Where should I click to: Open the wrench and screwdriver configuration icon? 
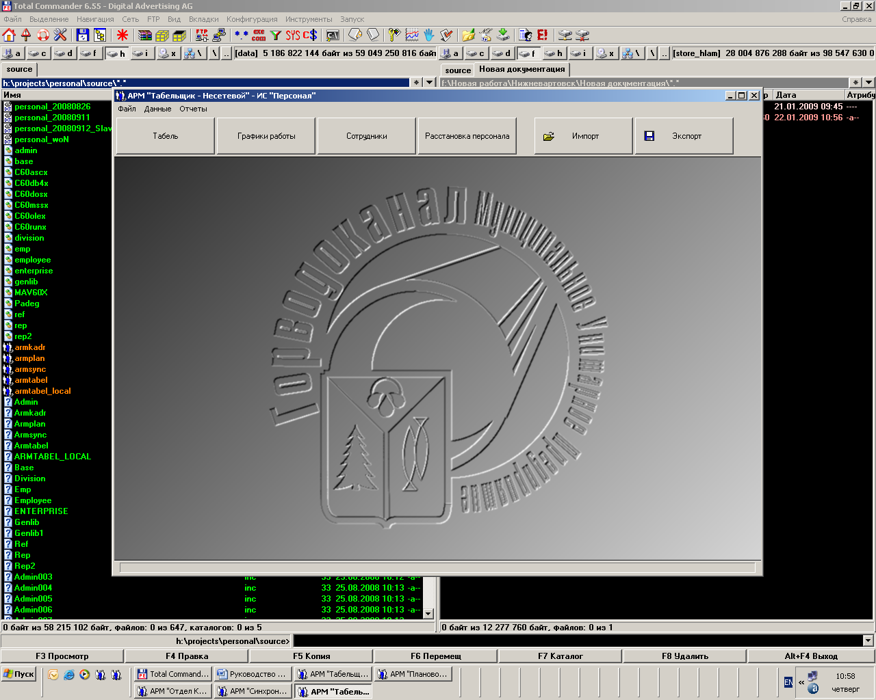[60, 35]
